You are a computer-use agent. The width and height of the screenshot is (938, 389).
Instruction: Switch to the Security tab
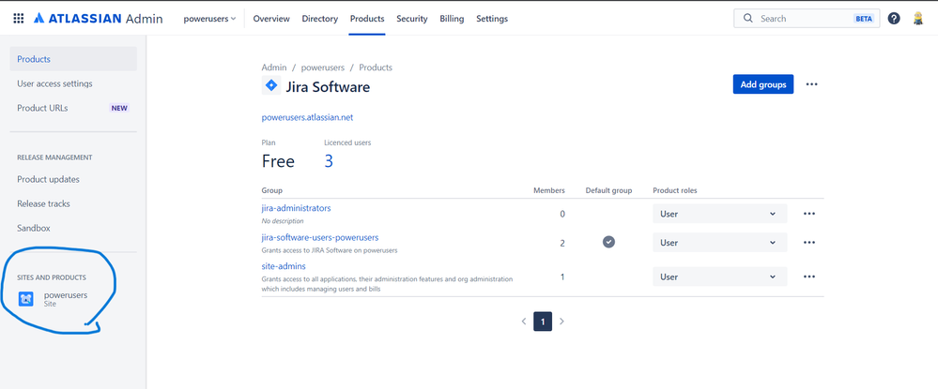pos(411,19)
